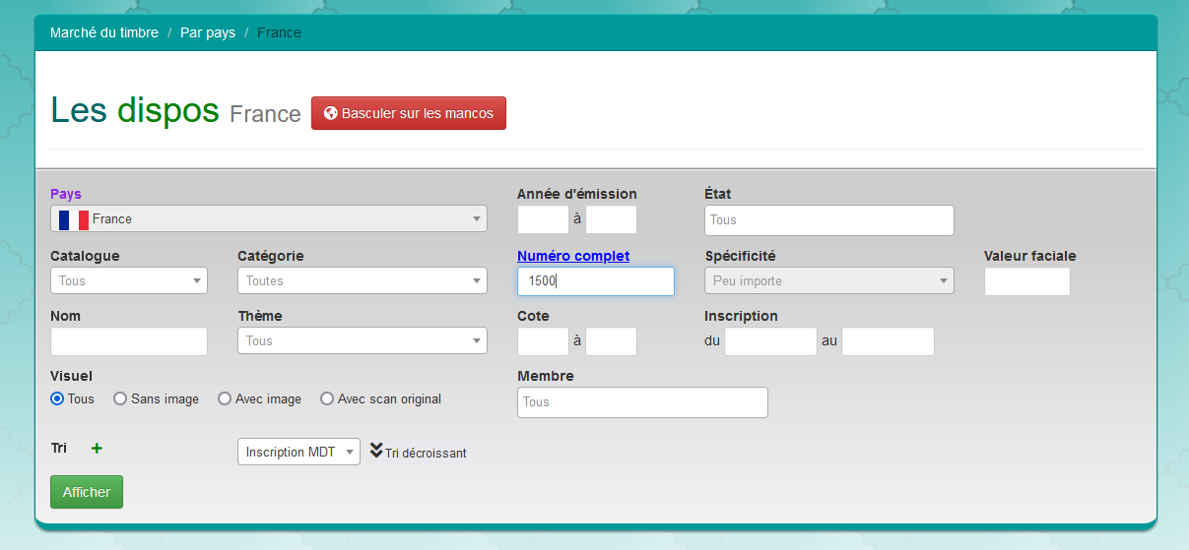The height and width of the screenshot is (550, 1189).
Task: Open Marché du timbre breadcrumb
Action: pos(104,32)
